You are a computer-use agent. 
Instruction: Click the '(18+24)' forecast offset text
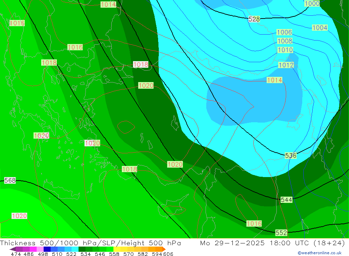[329, 243]
